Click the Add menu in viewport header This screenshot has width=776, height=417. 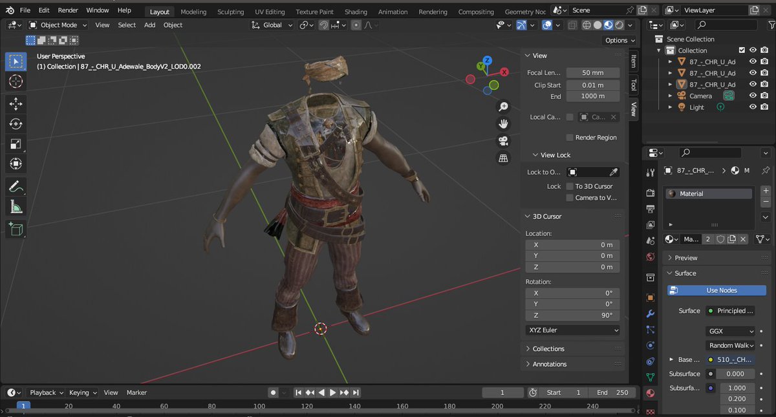pos(149,25)
